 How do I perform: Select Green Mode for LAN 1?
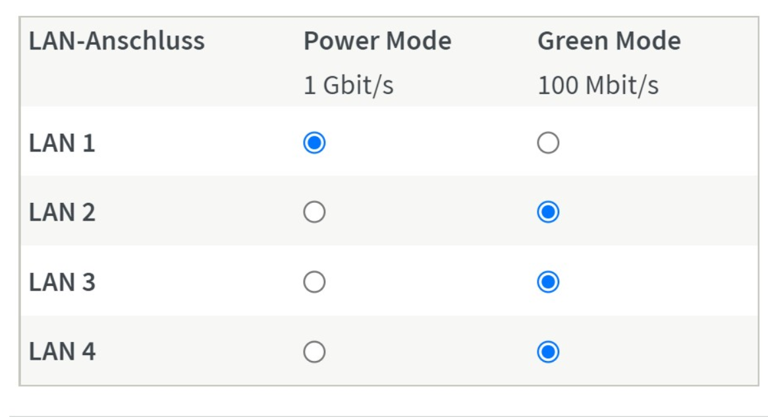548,142
